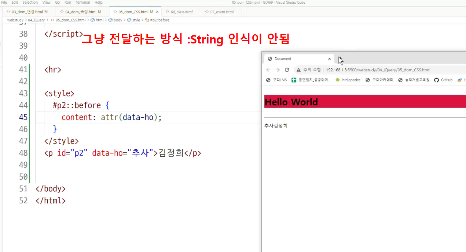The height and width of the screenshot is (252, 466).
Task: Click the <hr> tag on line 41
Action: (53, 69)
